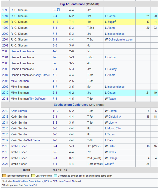This screenshot has height=188, width=159.
Task: Open the Southeastern Conference header link
Action: pyautogui.click(x=71, y=105)
